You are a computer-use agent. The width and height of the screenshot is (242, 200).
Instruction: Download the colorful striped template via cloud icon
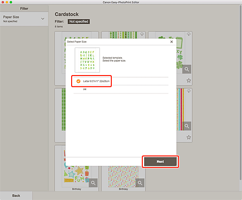(x=189, y=91)
